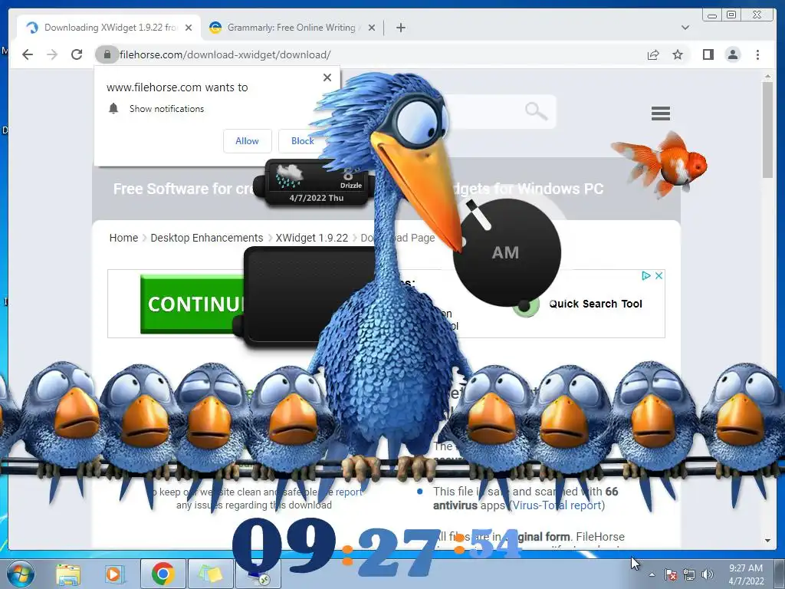
Task: Open the Home breadcrumb link
Action: [x=123, y=238]
